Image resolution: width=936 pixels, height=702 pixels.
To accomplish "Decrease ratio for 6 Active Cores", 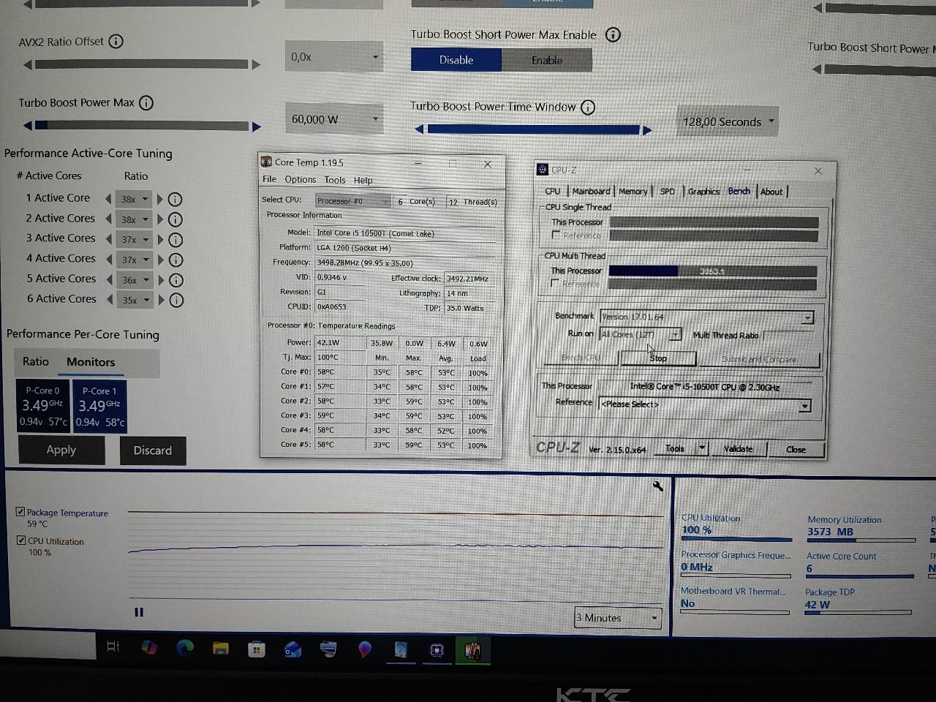I will [110, 299].
